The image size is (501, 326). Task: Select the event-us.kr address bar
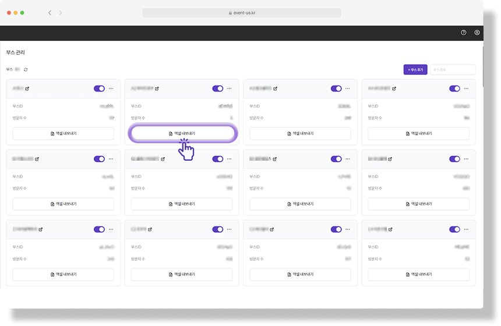pos(242,13)
